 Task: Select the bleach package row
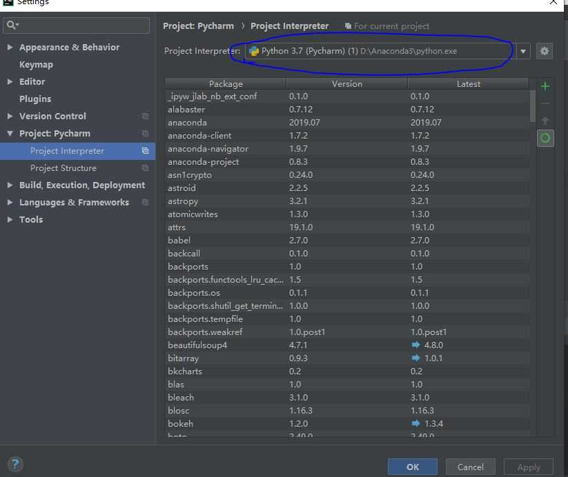coord(347,397)
